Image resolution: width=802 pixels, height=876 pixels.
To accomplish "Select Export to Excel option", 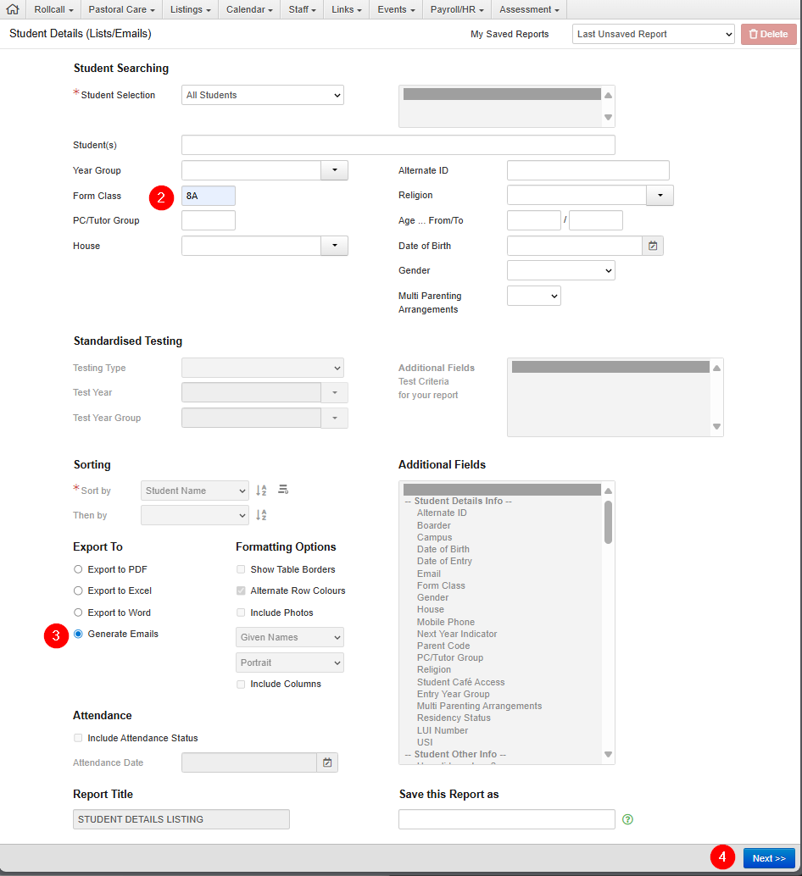I will point(78,590).
